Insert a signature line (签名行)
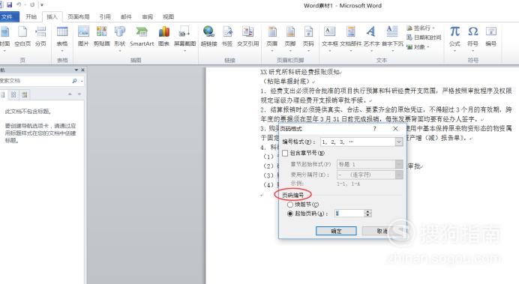Screen dimensions: 519x284 (420, 28)
